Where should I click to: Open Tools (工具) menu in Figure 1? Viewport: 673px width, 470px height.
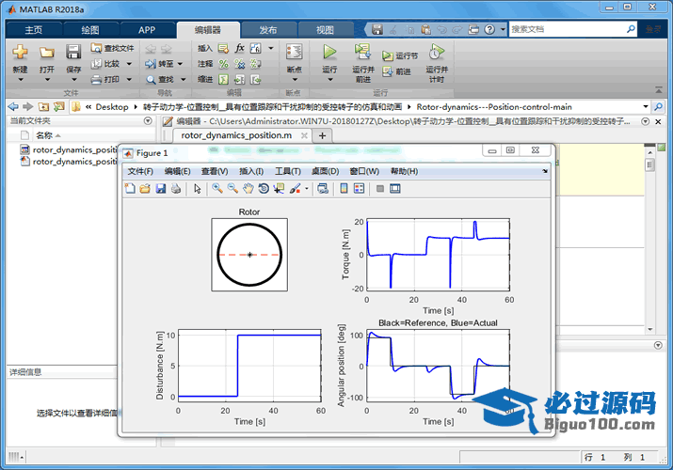(x=288, y=171)
